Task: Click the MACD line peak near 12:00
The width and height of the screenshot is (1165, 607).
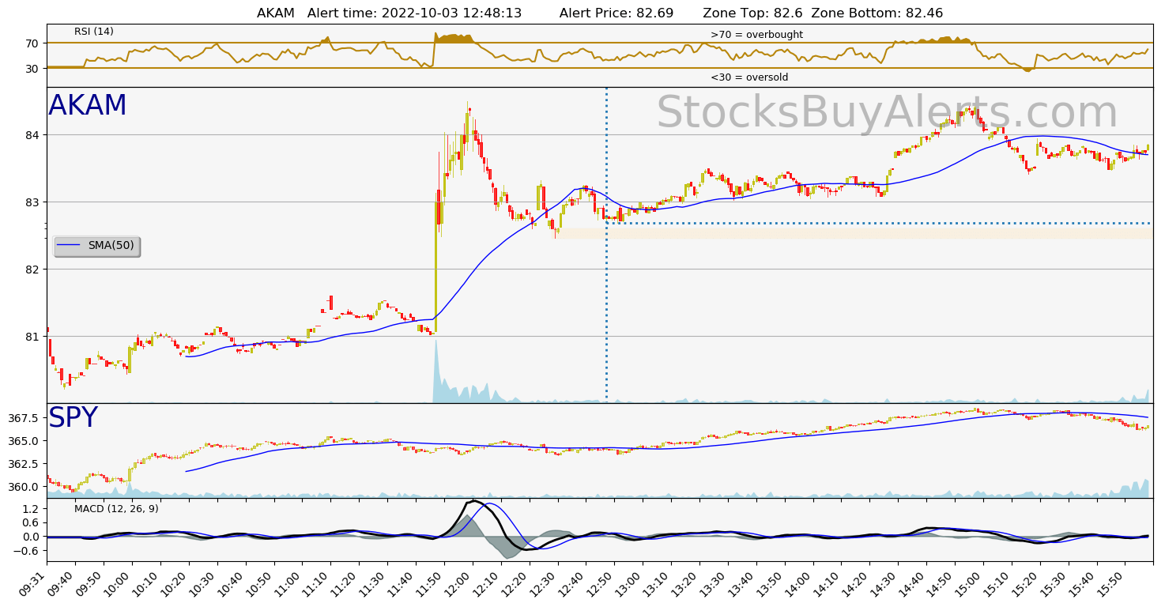Action: coord(473,501)
